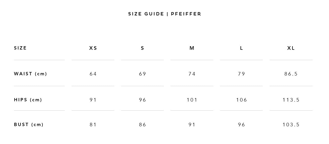Select the S size column header
The width and height of the screenshot is (329, 144).
point(142,48)
